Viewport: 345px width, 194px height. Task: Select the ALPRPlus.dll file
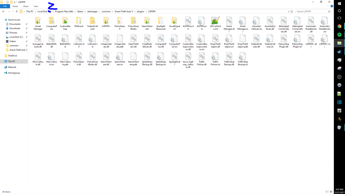pos(188,23)
